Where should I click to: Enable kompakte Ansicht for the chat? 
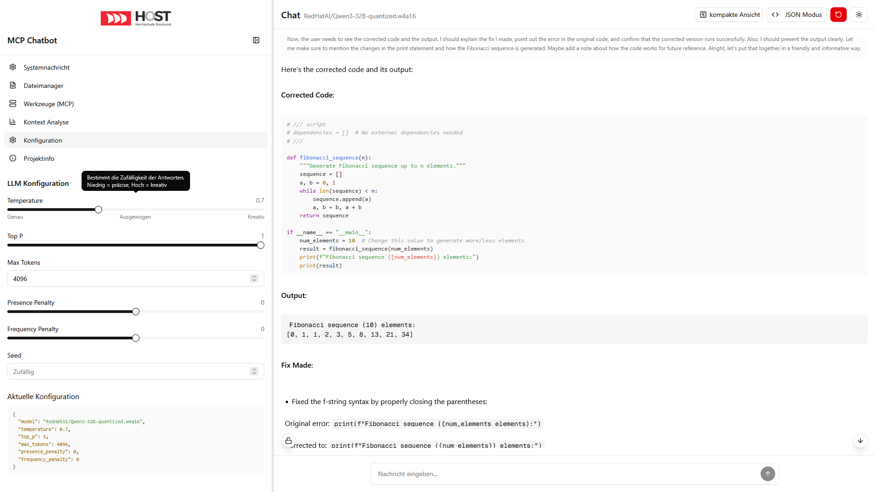[728, 15]
